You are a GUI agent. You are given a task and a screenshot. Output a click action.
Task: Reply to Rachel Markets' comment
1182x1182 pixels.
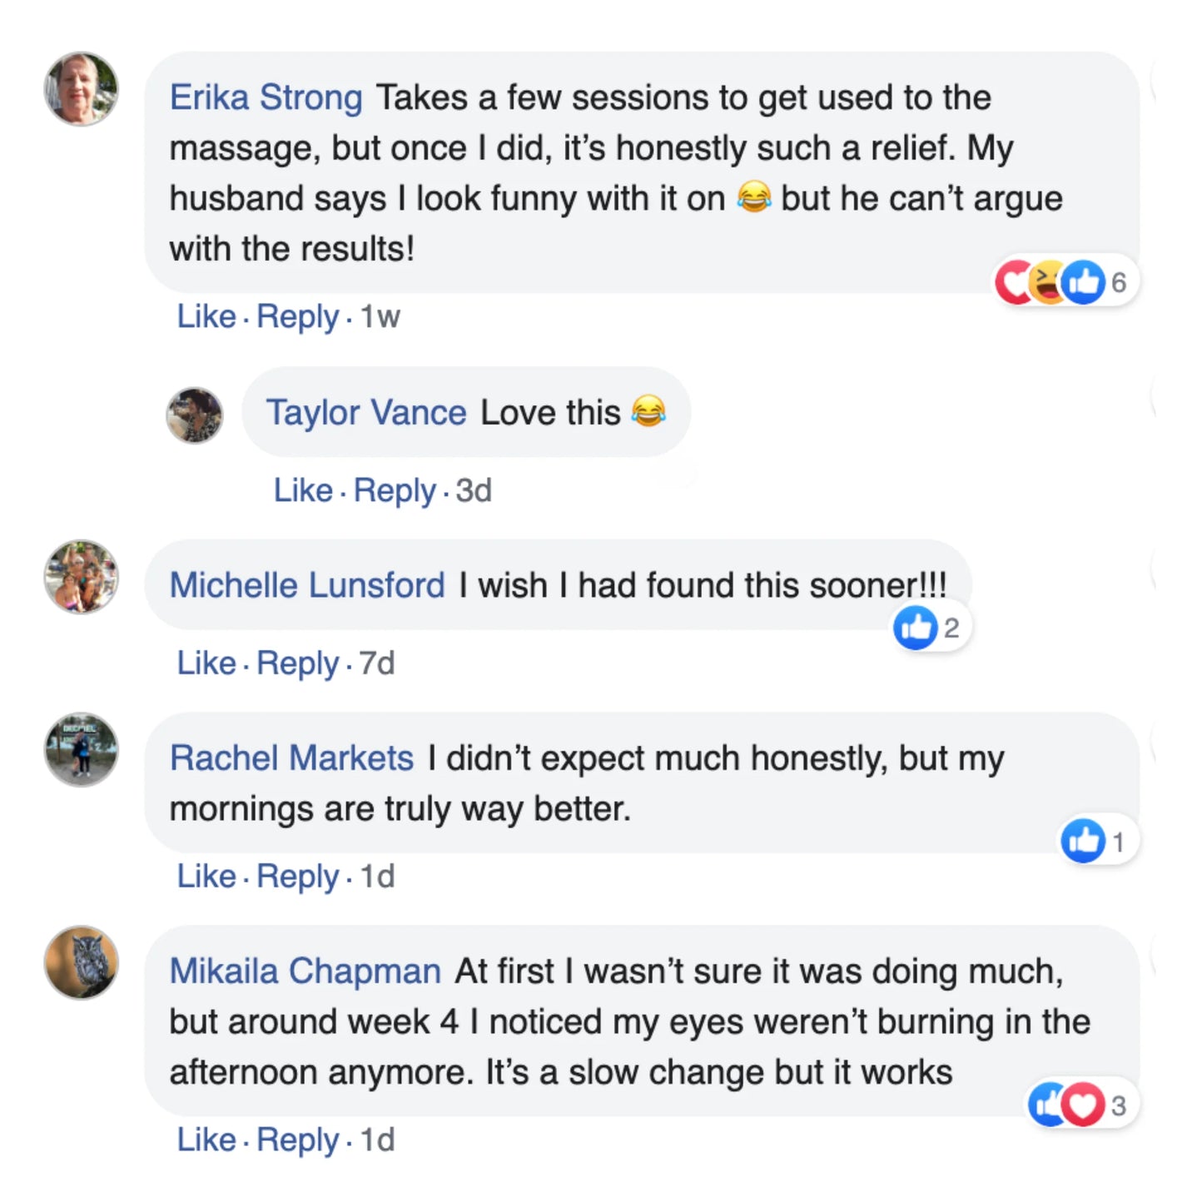coord(297,877)
